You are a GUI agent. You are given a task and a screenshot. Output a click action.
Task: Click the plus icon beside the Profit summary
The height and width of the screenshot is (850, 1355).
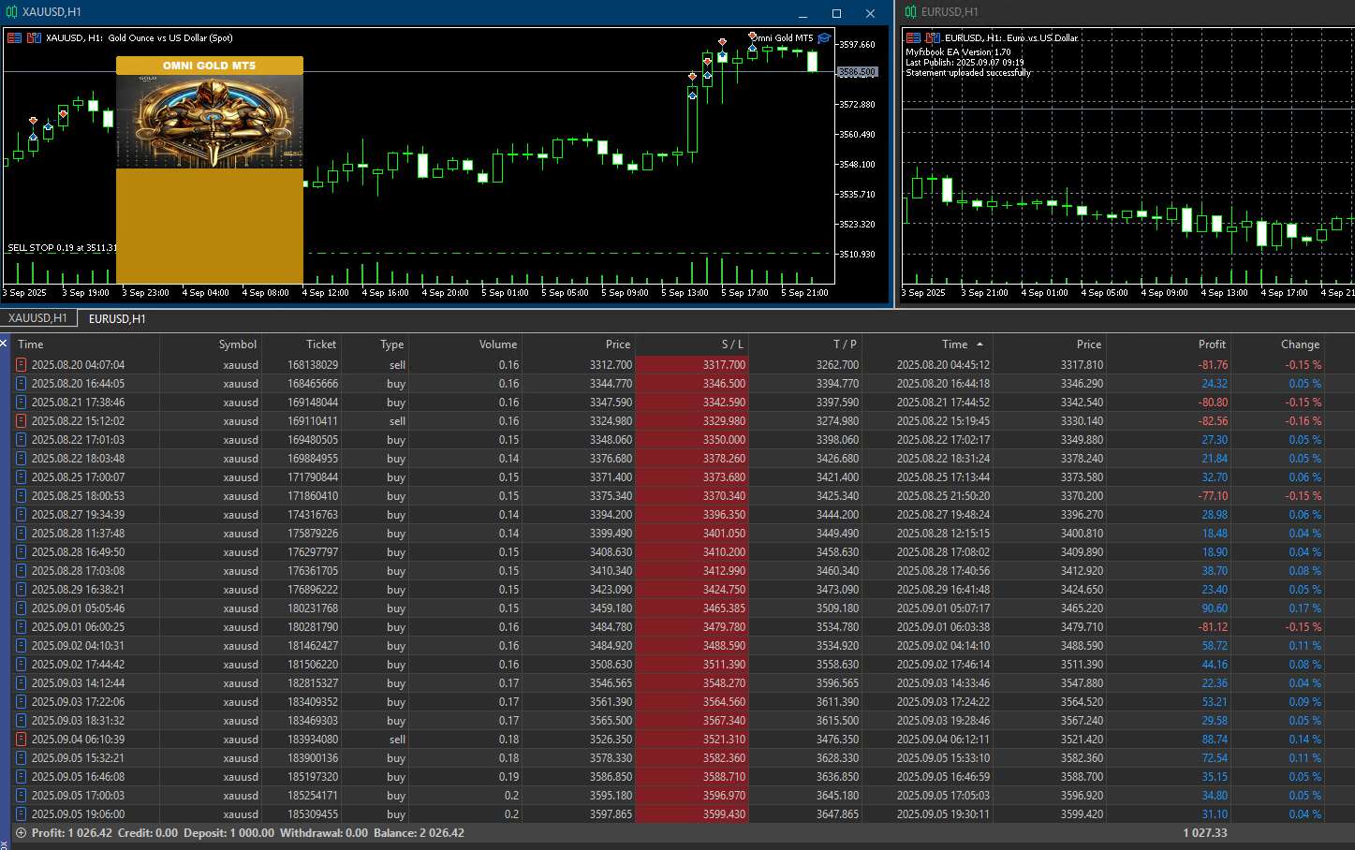point(21,833)
